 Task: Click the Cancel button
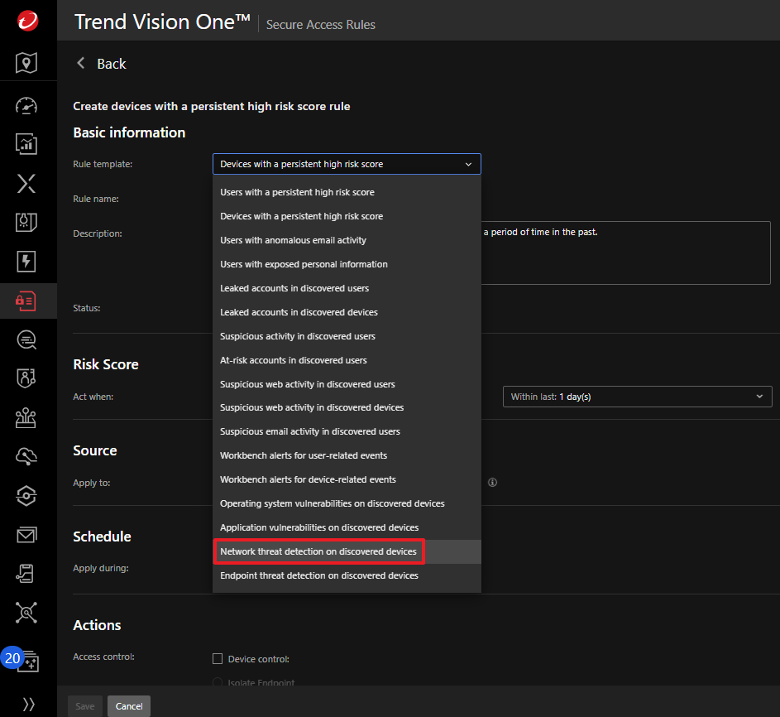pos(129,706)
